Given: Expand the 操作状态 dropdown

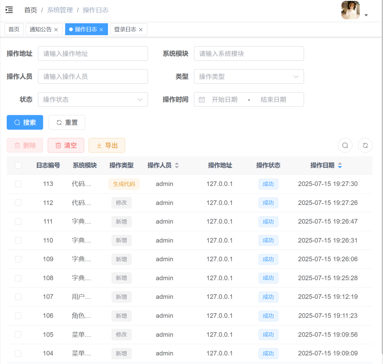Looking at the screenshot, I should tap(93, 100).
